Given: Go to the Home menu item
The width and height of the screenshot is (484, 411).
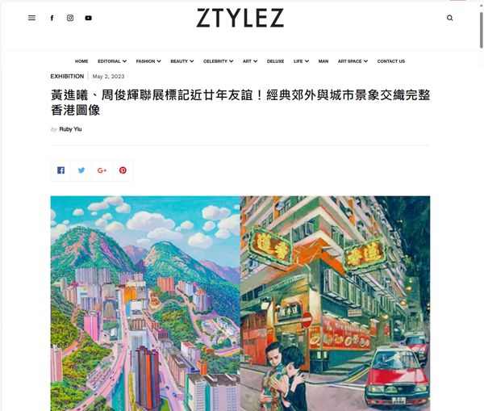Looking at the screenshot, I should point(81,61).
